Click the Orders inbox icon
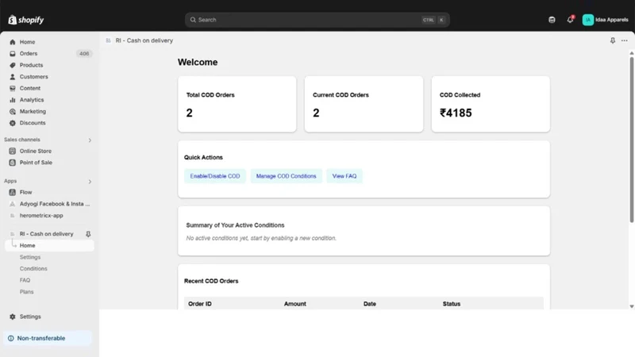This screenshot has height=357, width=635. tap(13, 53)
